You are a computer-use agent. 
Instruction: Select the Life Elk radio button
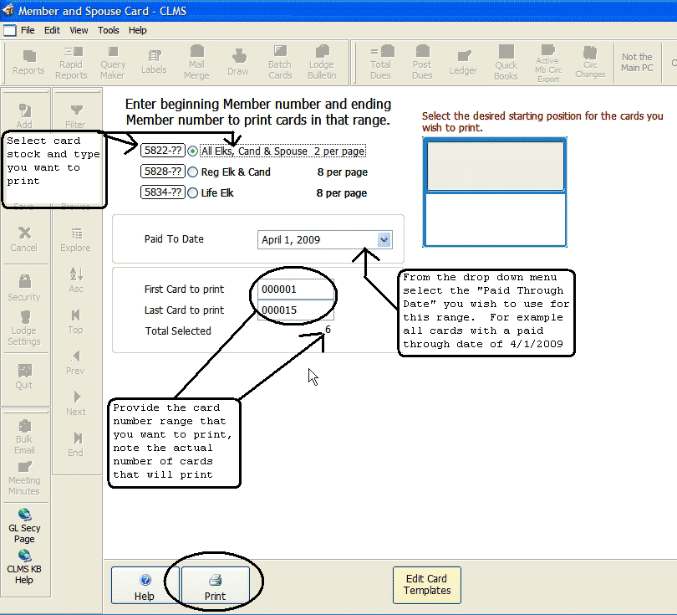193,192
